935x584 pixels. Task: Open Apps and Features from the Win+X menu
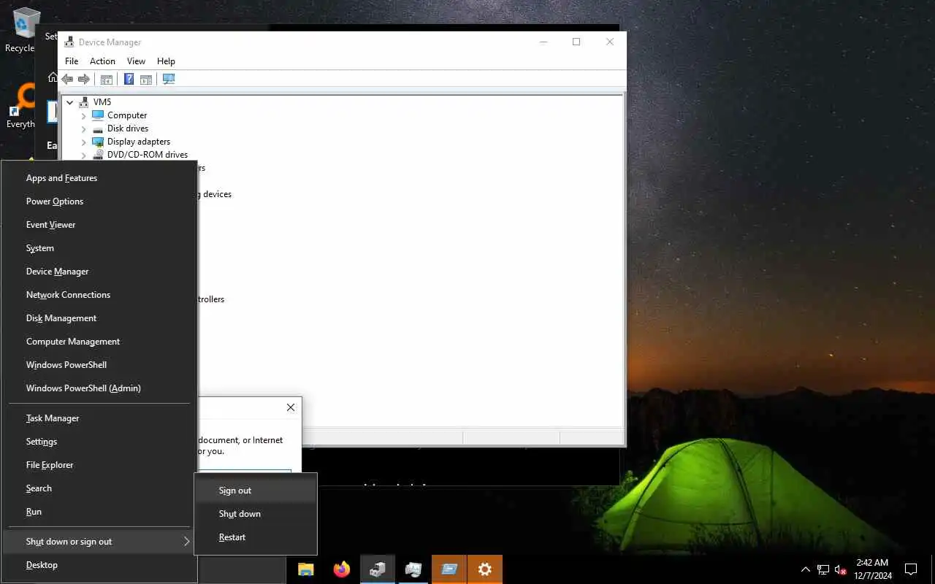(99, 178)
